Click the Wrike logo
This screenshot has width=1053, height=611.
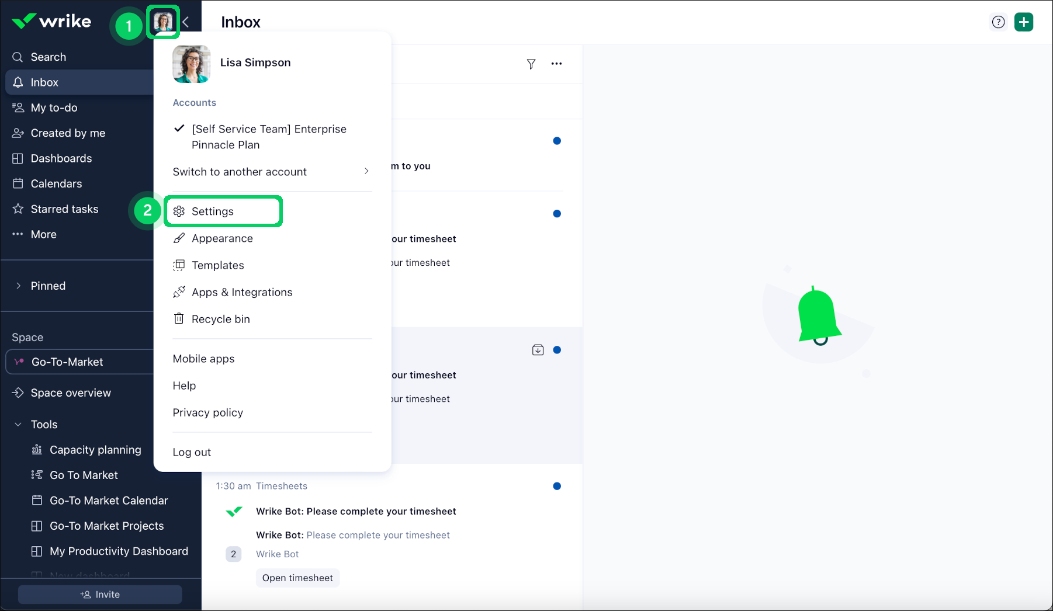point(51,22)
